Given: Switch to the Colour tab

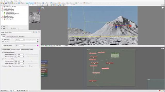Looking at the screenshot, I should 3,37.
